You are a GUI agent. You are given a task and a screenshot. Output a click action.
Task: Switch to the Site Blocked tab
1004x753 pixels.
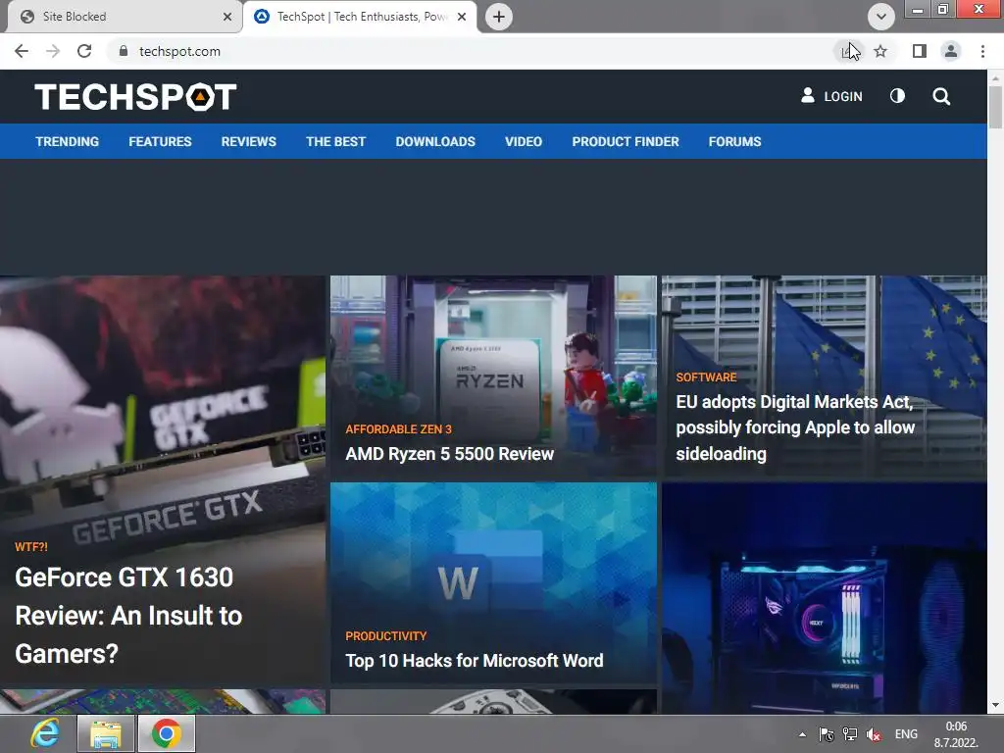pos(125,17)
